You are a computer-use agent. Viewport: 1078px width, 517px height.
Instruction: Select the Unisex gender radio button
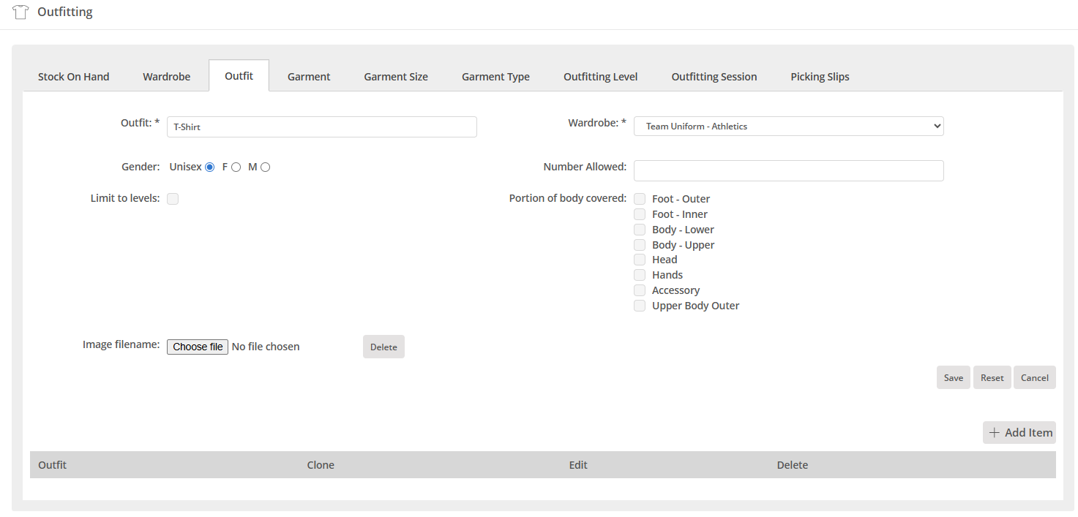[210, 167]
